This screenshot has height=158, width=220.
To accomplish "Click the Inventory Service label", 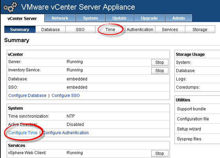I will (x=24, y=70).
